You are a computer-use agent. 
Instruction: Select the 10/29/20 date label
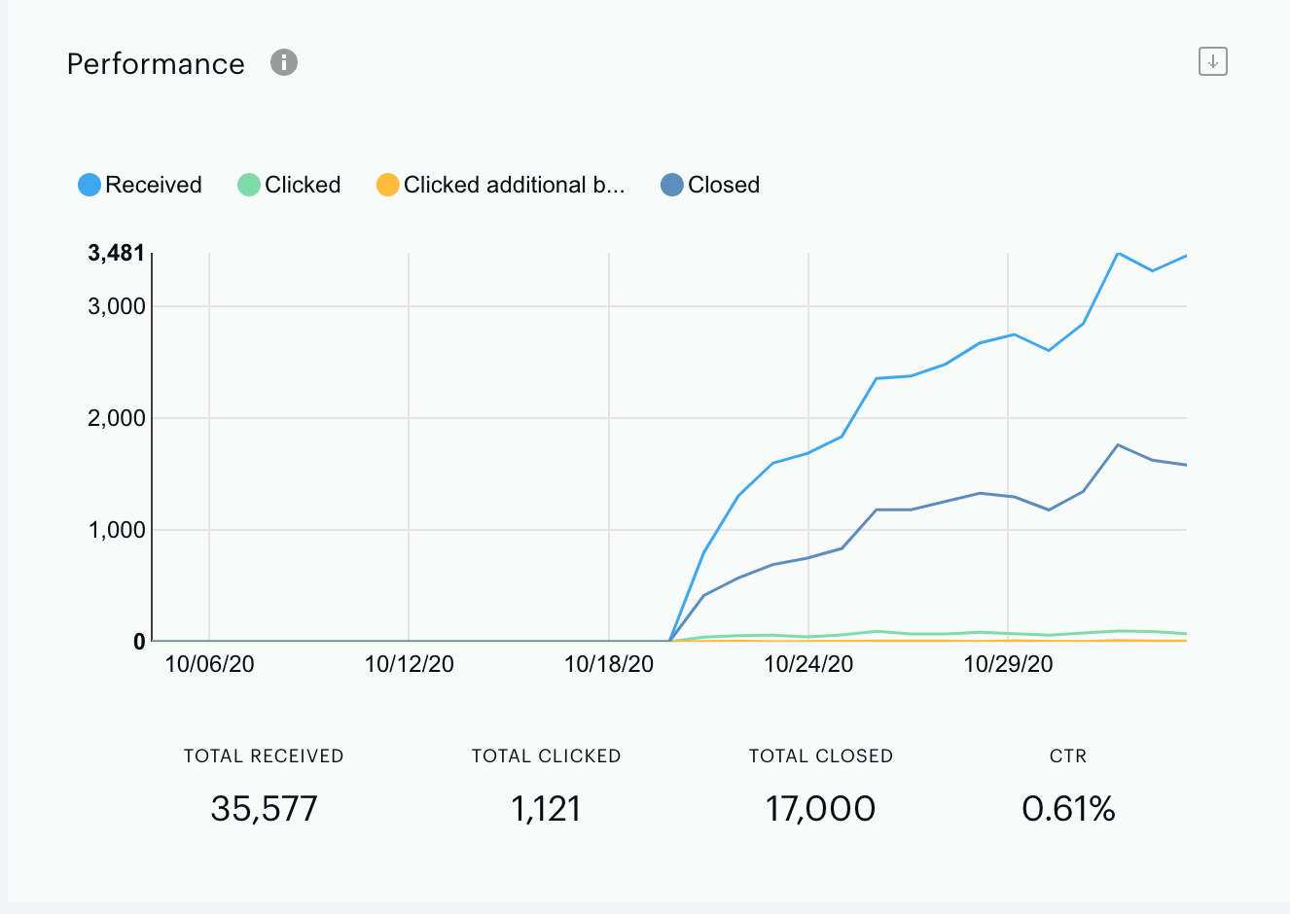pos(1009,664)
